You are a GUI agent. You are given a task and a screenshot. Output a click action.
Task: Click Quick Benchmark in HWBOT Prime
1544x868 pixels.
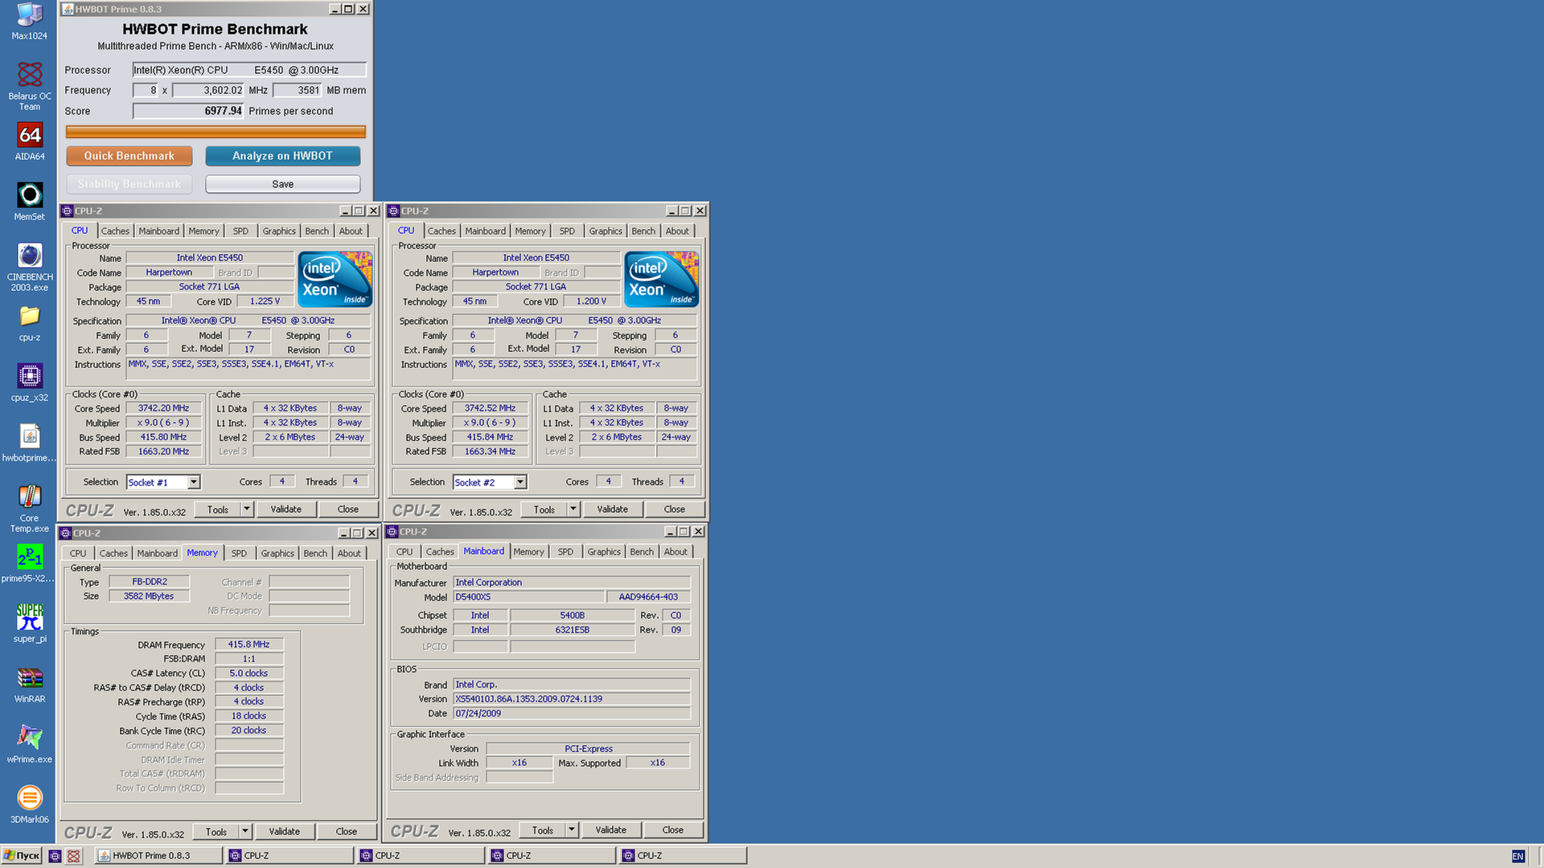[129, 156]
